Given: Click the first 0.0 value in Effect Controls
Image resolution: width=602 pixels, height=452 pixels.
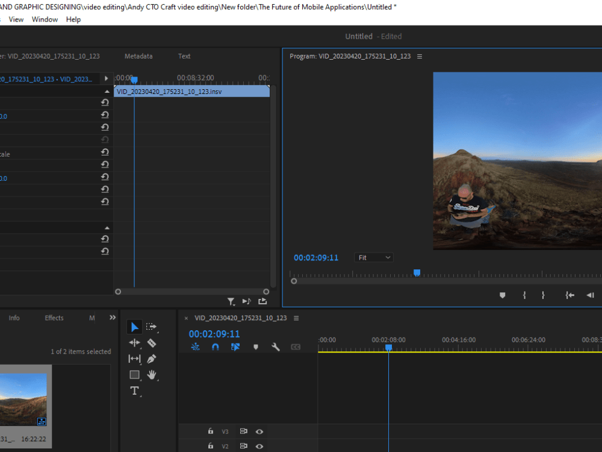Looking at the screenshot, I should 4,116.
